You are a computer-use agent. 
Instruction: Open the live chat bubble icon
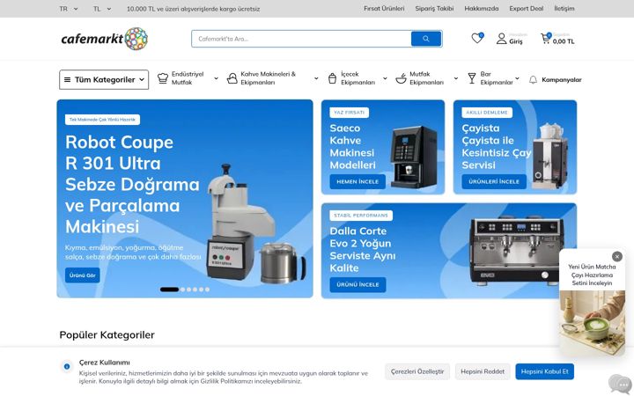pyautogui.click(x=619, y=383)
